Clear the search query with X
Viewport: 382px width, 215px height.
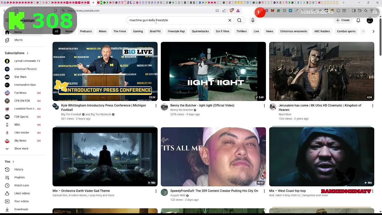[x=230, y=20]
